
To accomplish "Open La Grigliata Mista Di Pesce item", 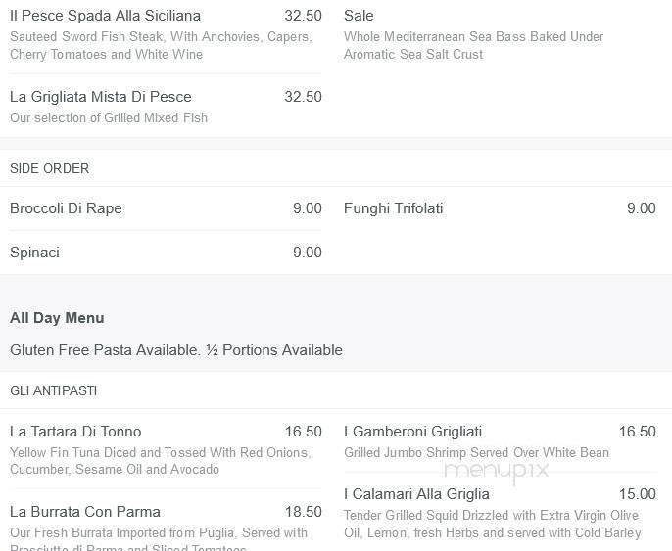I will (x=101, y=97).
